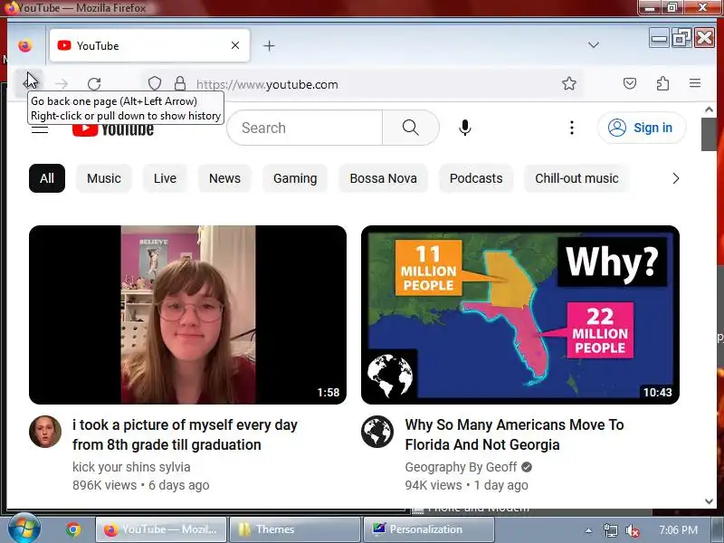The height and width of the screenshot is (543, 724).
Task: Click Geography By Geoff globe avatar
Action: tap(377, 432)
